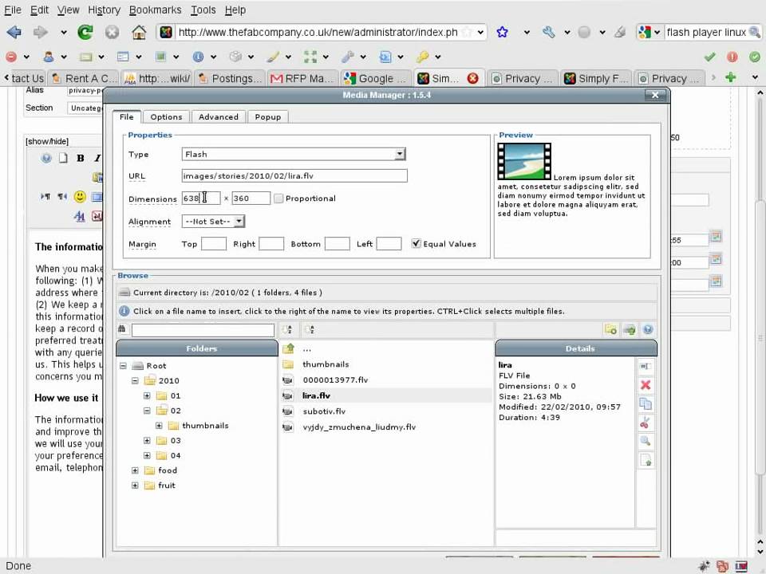
Task: Expand the 03 folder node
Action: coord(147,440)
